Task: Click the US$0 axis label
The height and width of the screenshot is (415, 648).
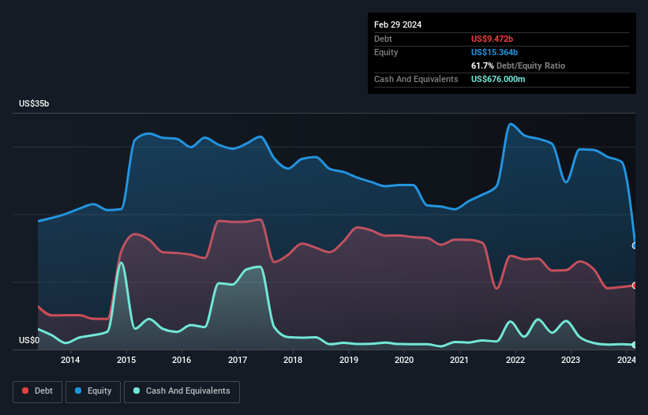Action: [29, 340]
